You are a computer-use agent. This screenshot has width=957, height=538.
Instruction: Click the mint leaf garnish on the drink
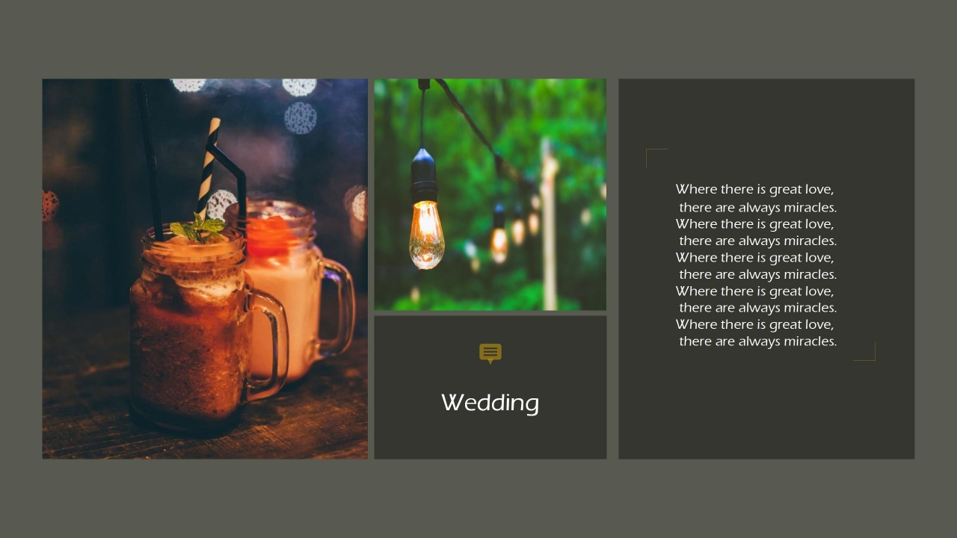click(x=198, y=227)
